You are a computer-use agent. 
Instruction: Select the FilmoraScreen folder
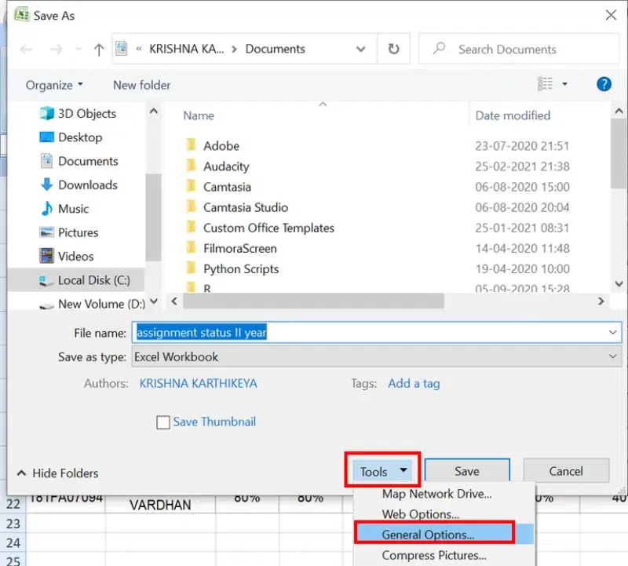point(240,248)
